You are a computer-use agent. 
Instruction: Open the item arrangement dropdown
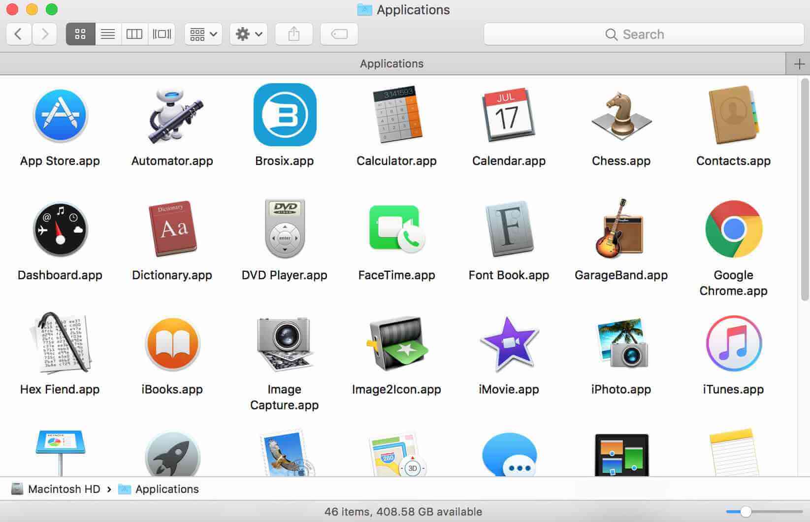(x=203, y=34)
